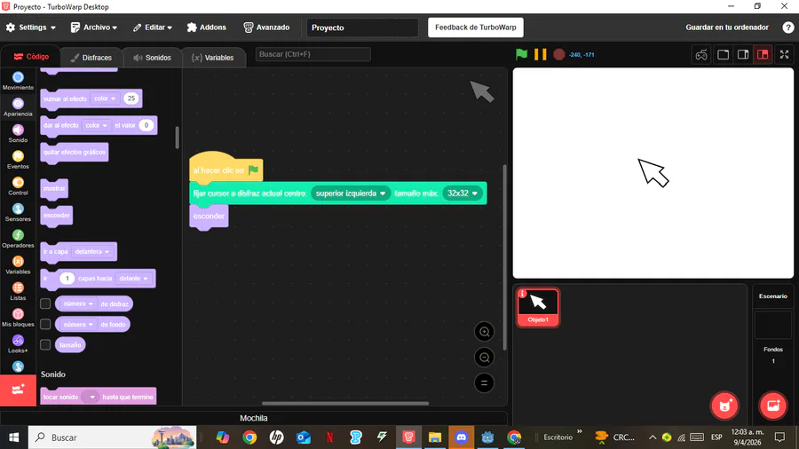Switch to large stage layout
Screen dimensions: 799x449
(743, 54)
